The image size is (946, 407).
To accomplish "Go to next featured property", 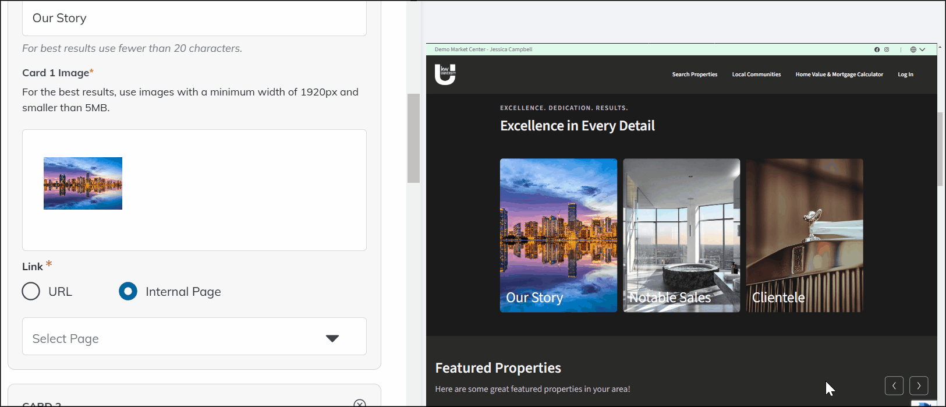I will (919, 385).
